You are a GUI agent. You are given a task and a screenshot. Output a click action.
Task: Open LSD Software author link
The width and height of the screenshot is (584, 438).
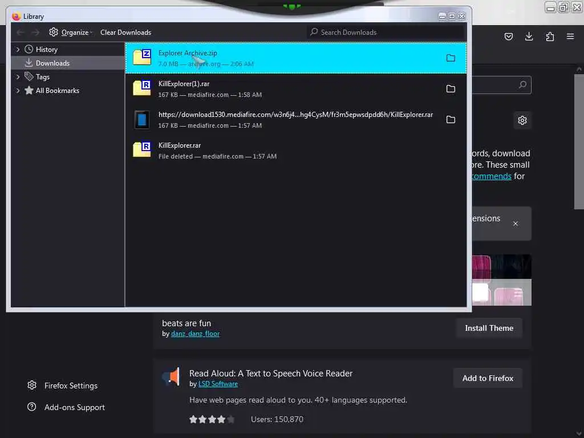[x=218, y=384]
